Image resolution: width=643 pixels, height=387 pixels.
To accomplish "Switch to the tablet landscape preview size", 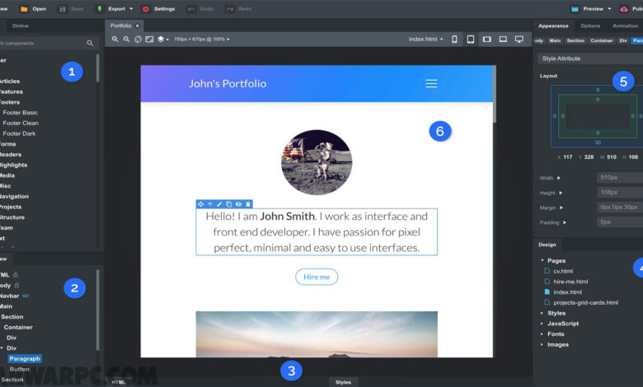I will click(486, 40).
